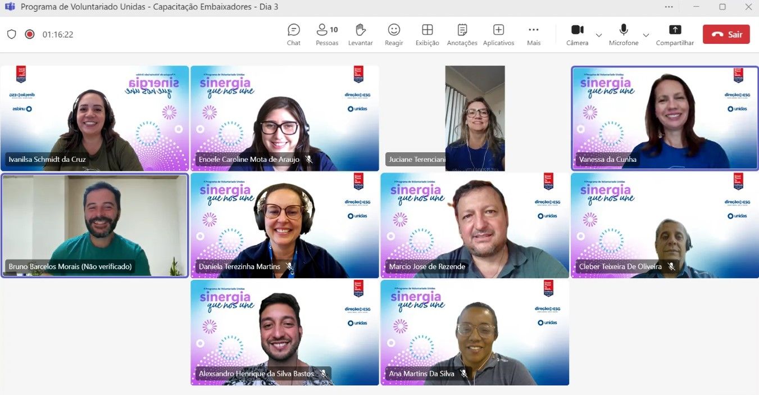
Task: Open the Chat panel
Action: [293, 34]
